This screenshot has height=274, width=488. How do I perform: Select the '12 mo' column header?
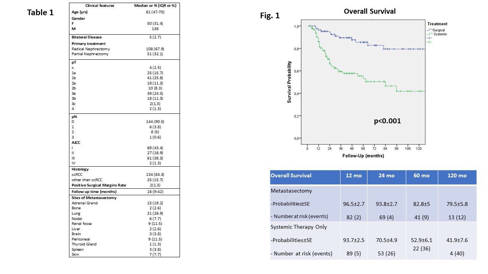click(x=353, y=176)
